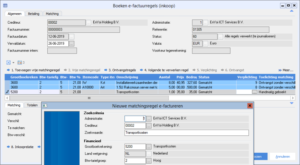Click 6. Ontvangst action
The height and width of the screenshot is (165, 300).
232,70
